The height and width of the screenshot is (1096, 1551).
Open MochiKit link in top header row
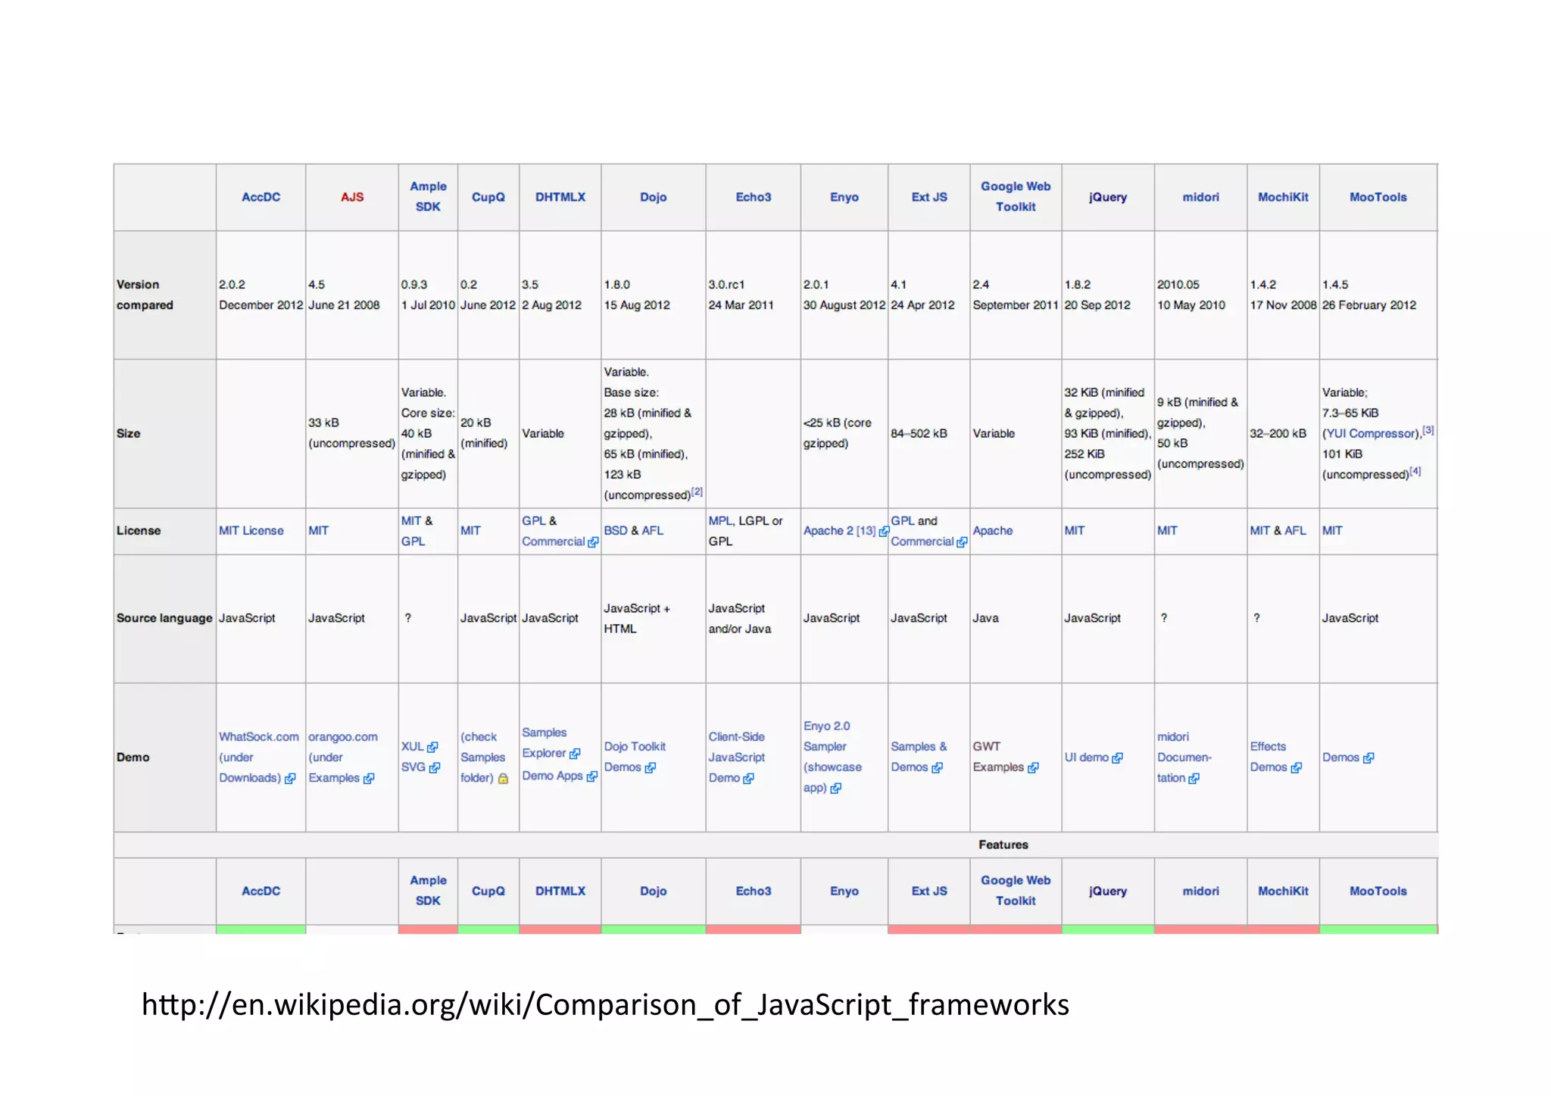click(1283, 197)
